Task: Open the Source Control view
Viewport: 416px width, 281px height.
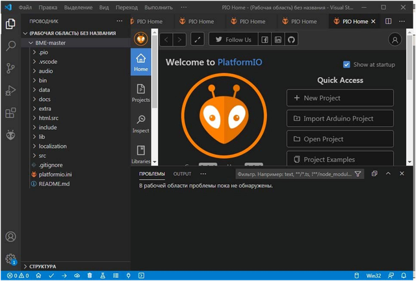Action: click(10, 68)
